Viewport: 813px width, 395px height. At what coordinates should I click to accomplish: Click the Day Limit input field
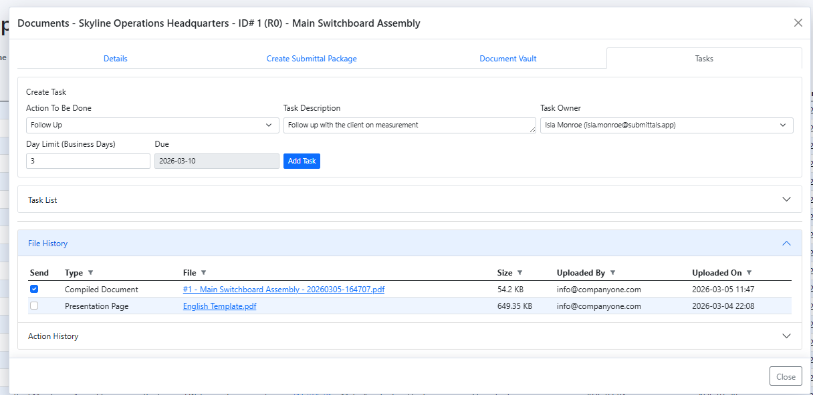pyautogui.click(x=88, y=161)
